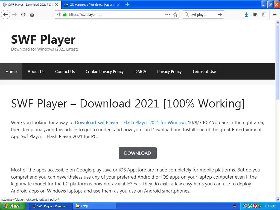The width and height of the screenshot is (280, 210).
Task: View the Cookie Privacy Policy page
Action: coord(104,71)
